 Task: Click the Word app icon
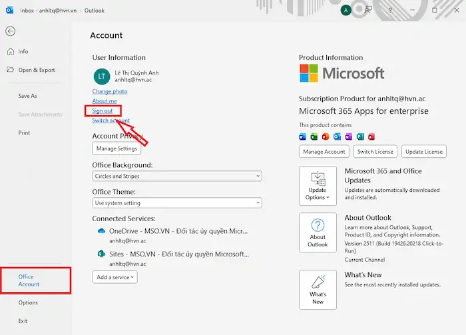(302, 137)
